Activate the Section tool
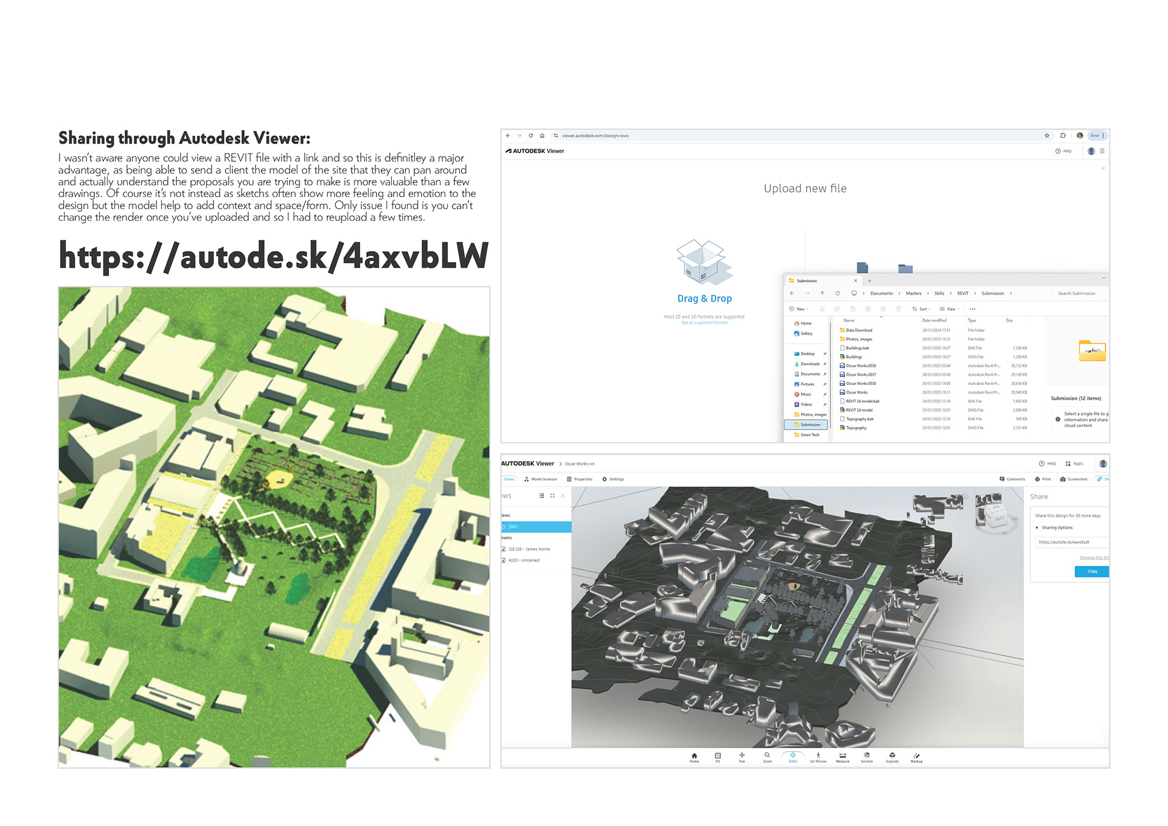Screen dimensions: 1168x826 tap(866, 757)
